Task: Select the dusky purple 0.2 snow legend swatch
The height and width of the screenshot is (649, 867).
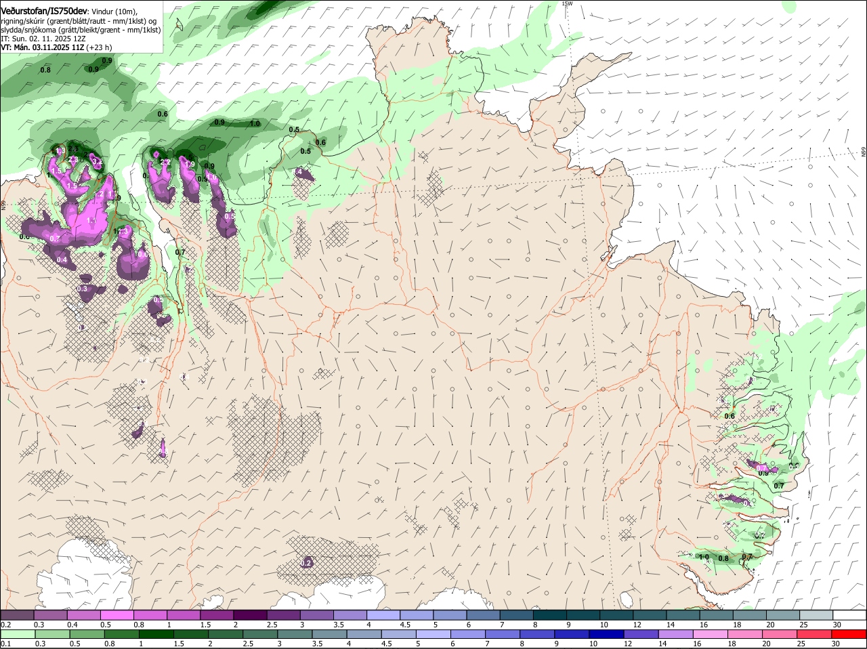Action: click(17, 615)
